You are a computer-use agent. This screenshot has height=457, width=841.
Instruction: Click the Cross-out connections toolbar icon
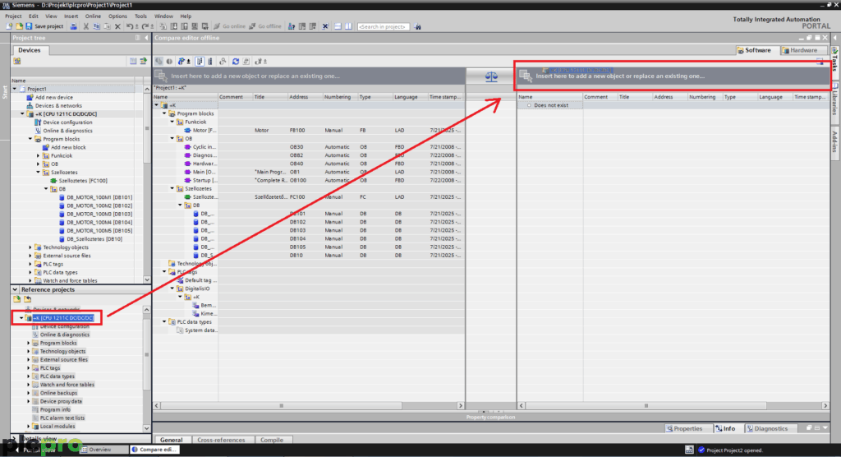(325, 26)
